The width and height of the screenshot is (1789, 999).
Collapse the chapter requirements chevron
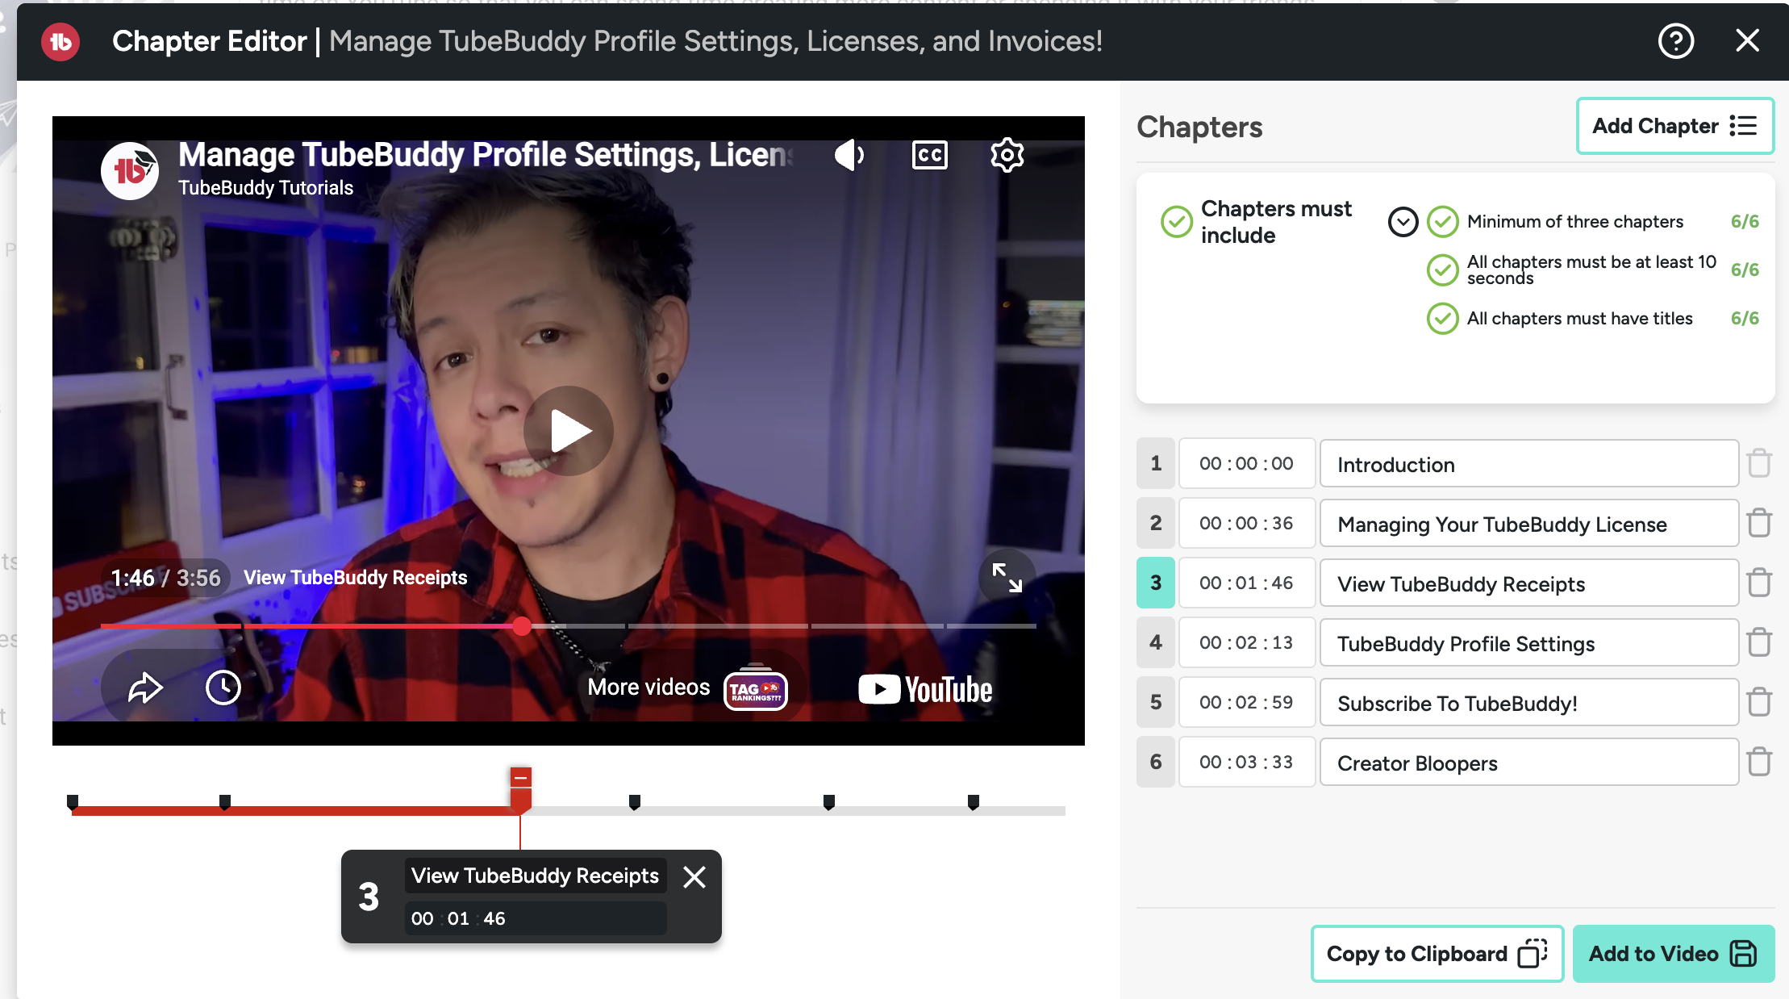click(x=1403, y=221)
